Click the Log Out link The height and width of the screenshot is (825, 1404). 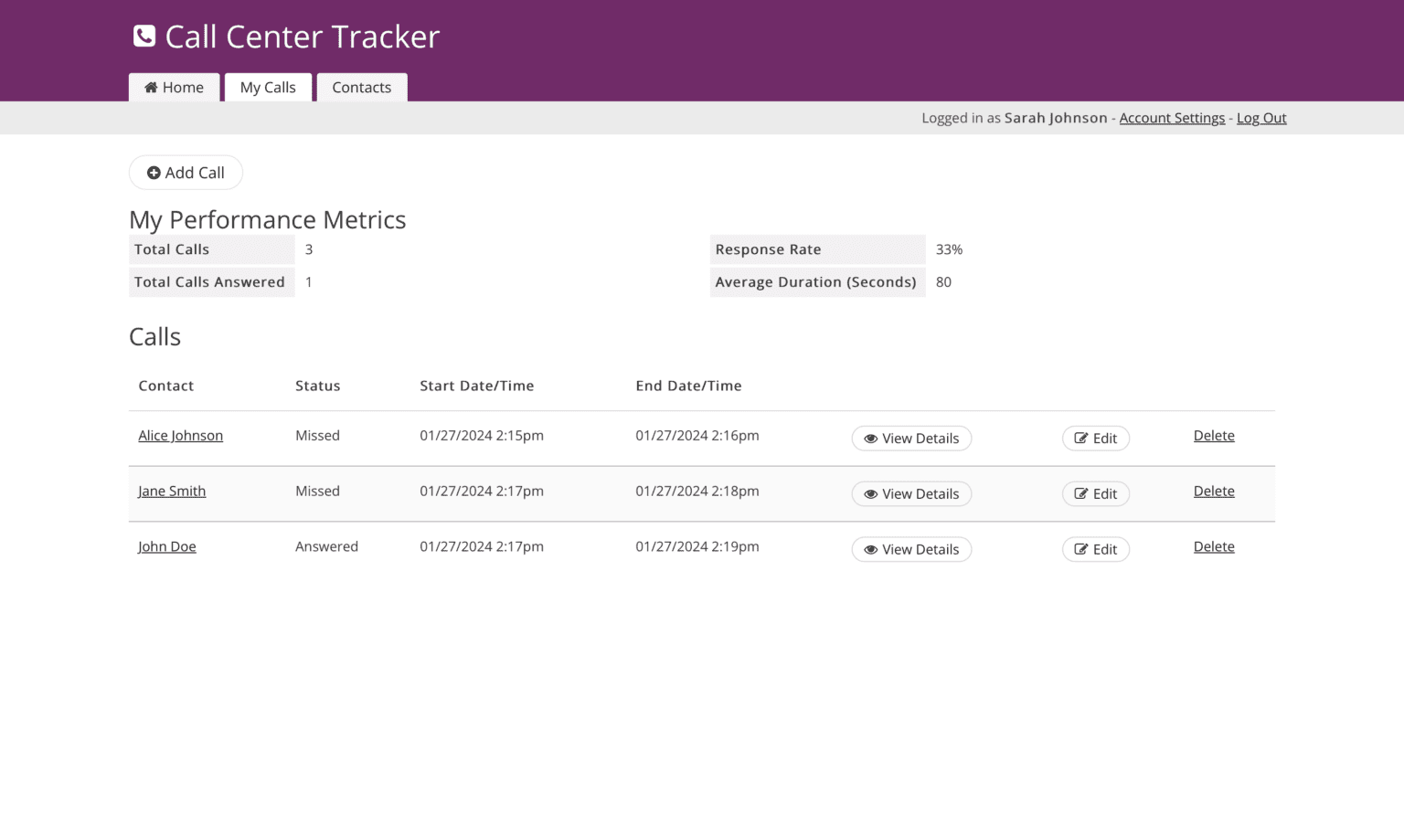coord(1261,117)
